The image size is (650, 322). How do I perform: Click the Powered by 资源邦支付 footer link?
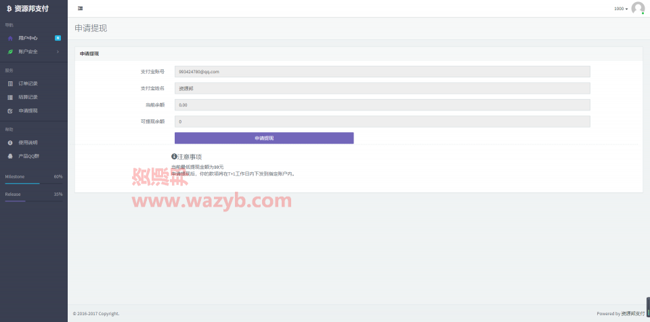632,314
